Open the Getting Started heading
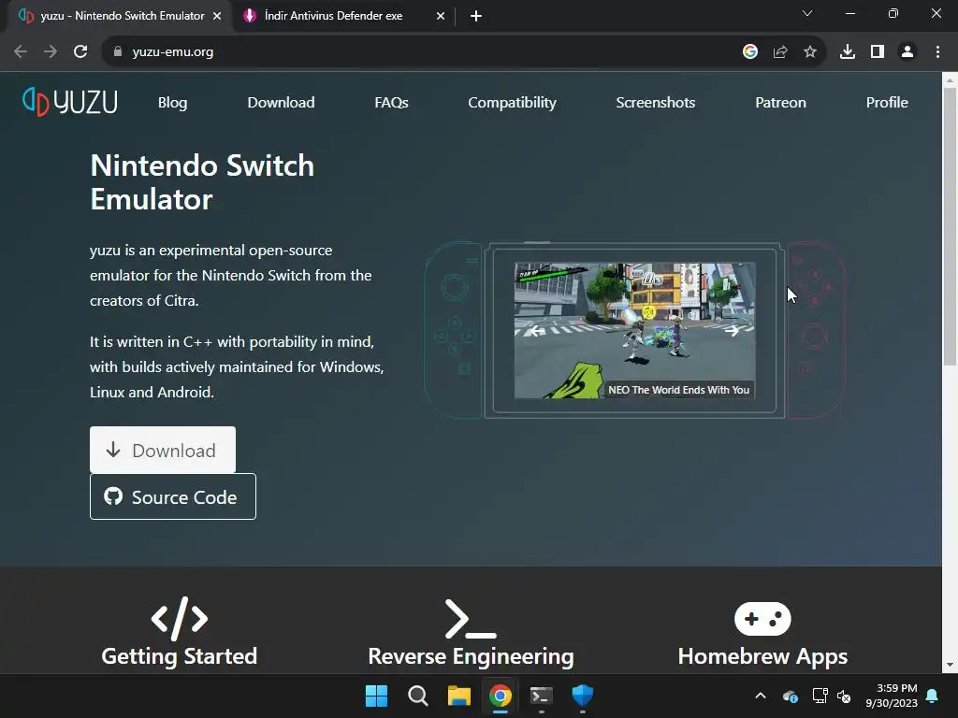This screenshot has width=958, height=718. pos(179,656)
